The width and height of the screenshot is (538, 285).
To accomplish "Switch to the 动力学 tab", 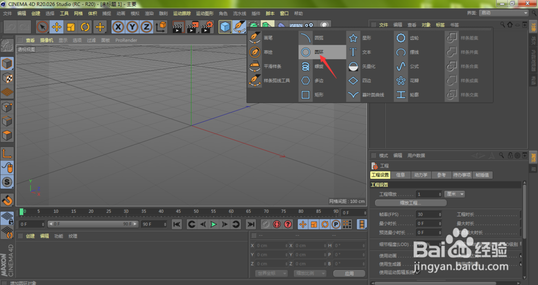I will 421,175.
